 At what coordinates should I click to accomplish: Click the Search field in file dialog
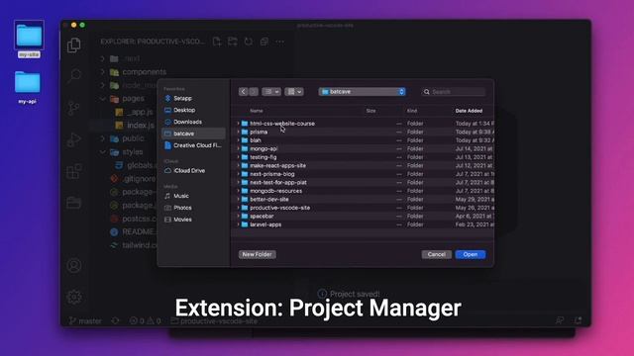click(x=454, y=92)
